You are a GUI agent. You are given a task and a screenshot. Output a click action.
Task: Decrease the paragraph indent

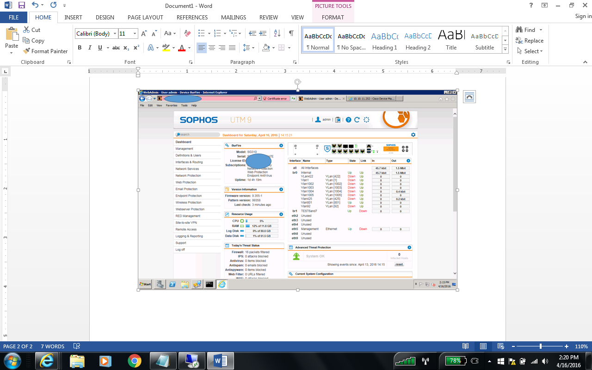pyautogui.click(x=252, y=33)
